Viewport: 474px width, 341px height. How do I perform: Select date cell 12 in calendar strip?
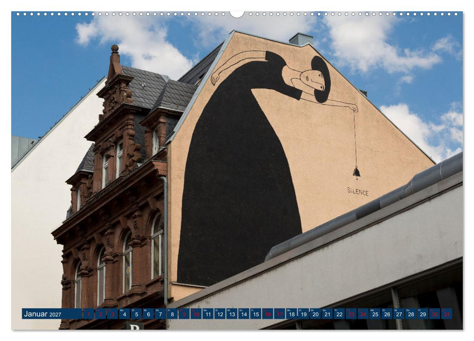pyautogui.click(x=220, y=314)
